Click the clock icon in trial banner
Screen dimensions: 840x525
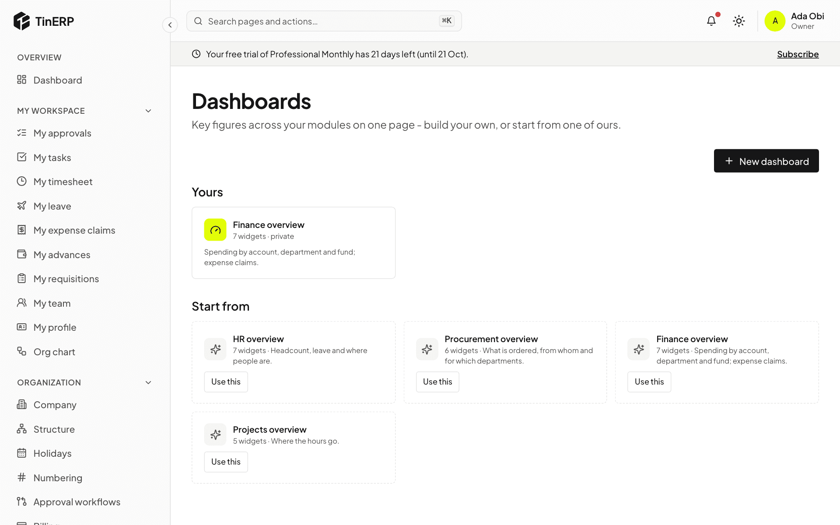pos(196,54)
